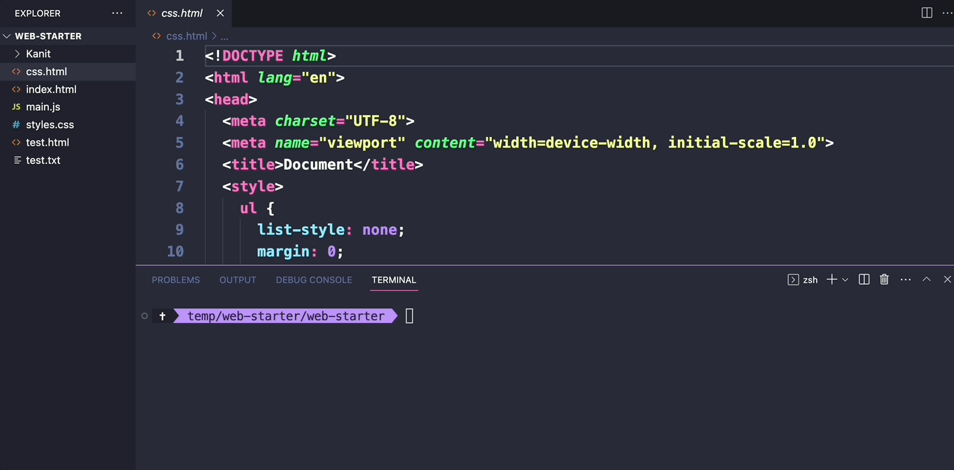Open css.html in the Explorer tree
The image size is (954, 470).
point(46,71)
